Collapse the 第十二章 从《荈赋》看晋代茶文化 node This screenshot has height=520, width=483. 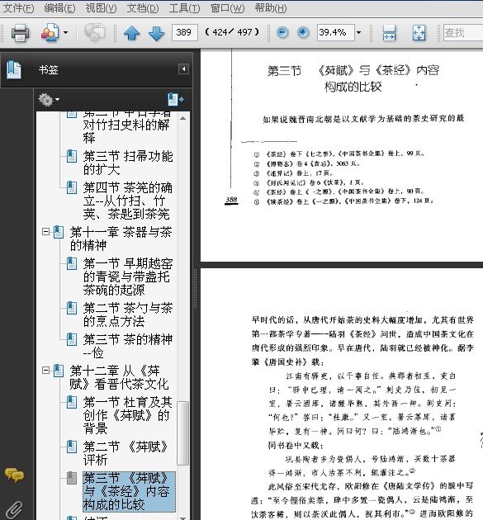coord(45,370)
